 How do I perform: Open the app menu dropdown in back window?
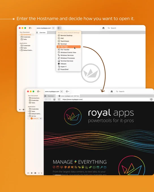pyautogui.click(x=30, y=28)
